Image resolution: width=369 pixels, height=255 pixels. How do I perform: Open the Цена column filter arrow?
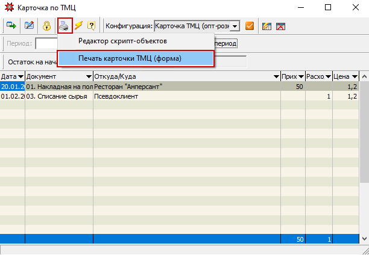pos(355,76)
